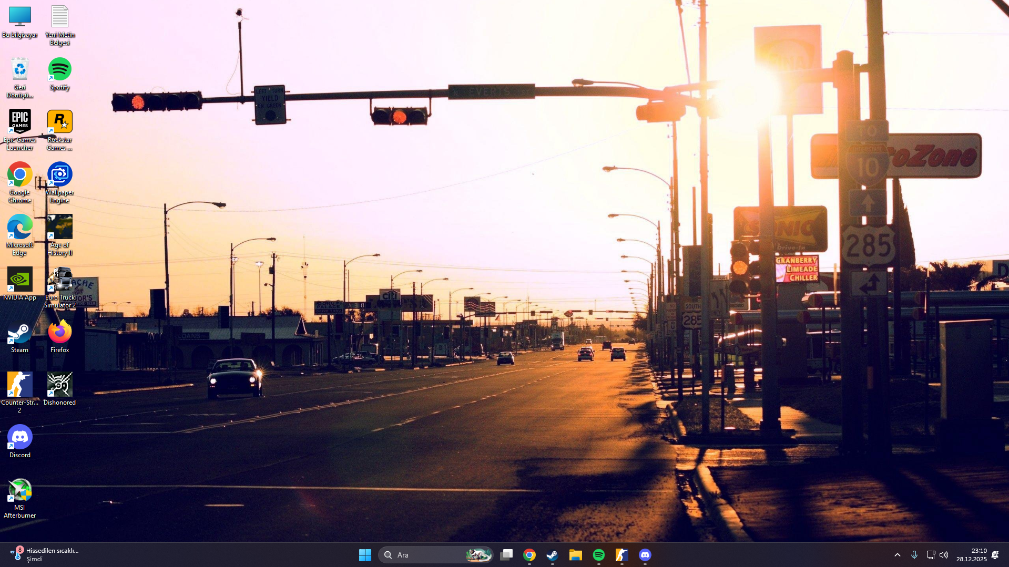This screenshot has height=567, width=1009.
Task: Open Yeni Metin Belgesi text file
Action: pos(59,25)
